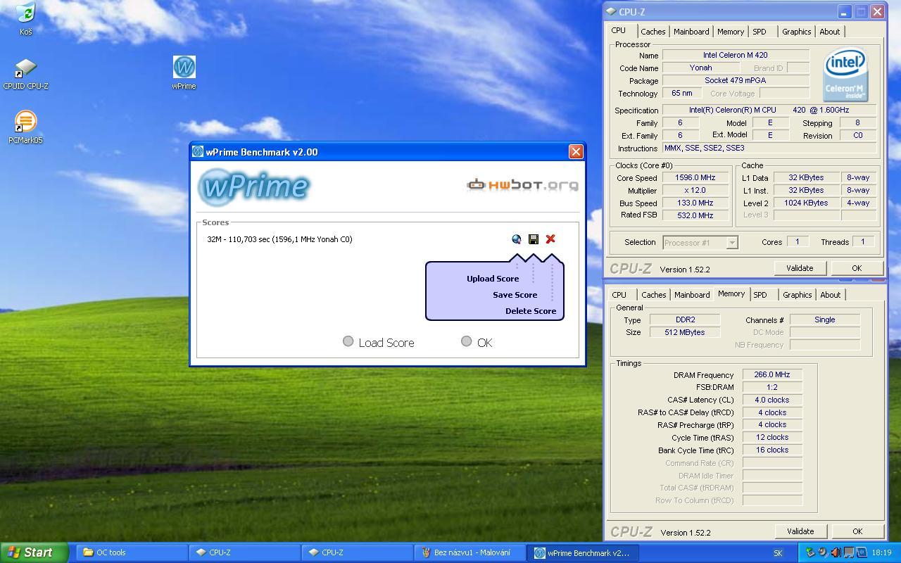This screenshot has width=901, height=563.
Task: Open Caches tab in upper CPU-Z window
Action: coord(653,32)
